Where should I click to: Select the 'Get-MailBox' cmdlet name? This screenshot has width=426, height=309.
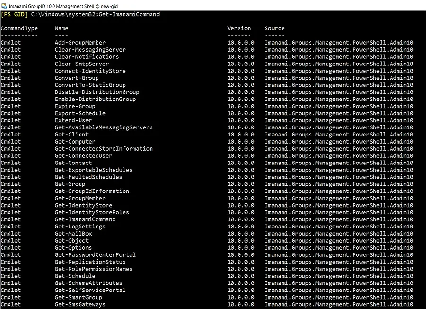point(73,233)
